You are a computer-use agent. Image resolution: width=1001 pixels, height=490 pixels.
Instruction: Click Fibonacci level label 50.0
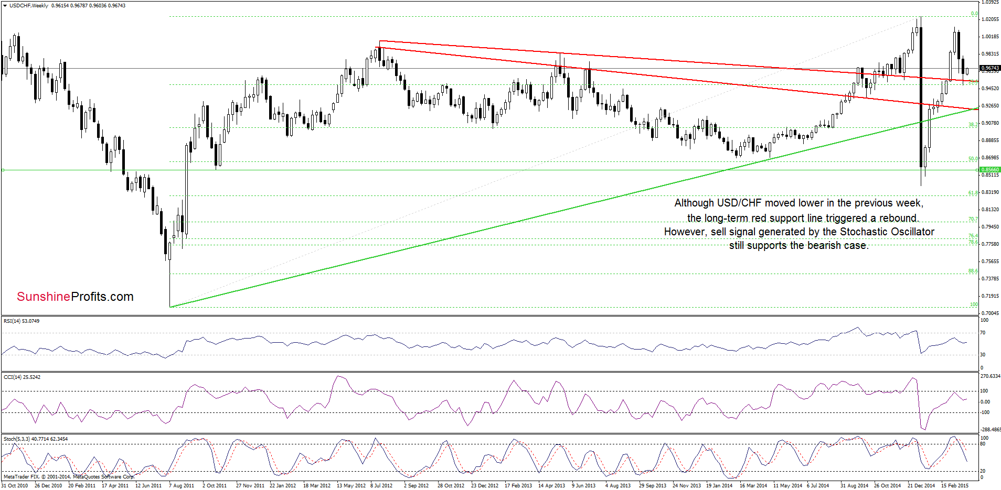pyautogui.click(x=973, y=159)
